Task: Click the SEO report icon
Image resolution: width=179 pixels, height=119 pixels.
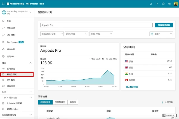Action: 3,80
